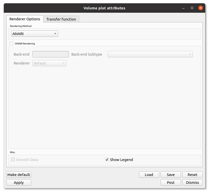Screen dimensions: 210x193
Task: Click the Apply button
Action: pyautogui.click(x=19, y=182)
